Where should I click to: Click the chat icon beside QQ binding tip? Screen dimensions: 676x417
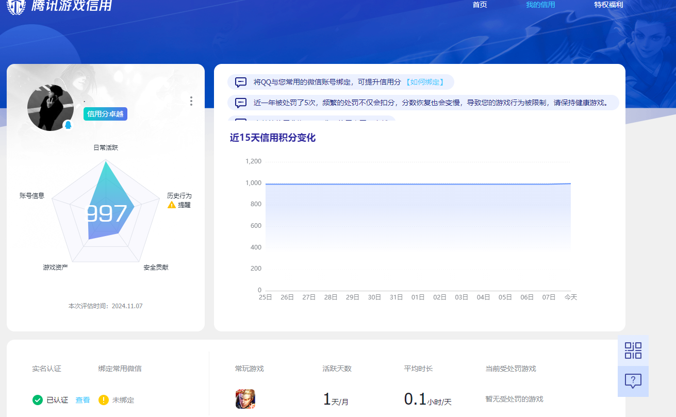coord(241,82)
